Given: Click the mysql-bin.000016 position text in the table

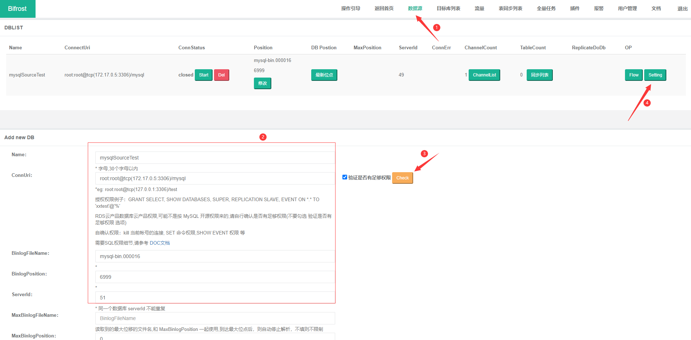Looking at the screenshot, I should (272, 61).
